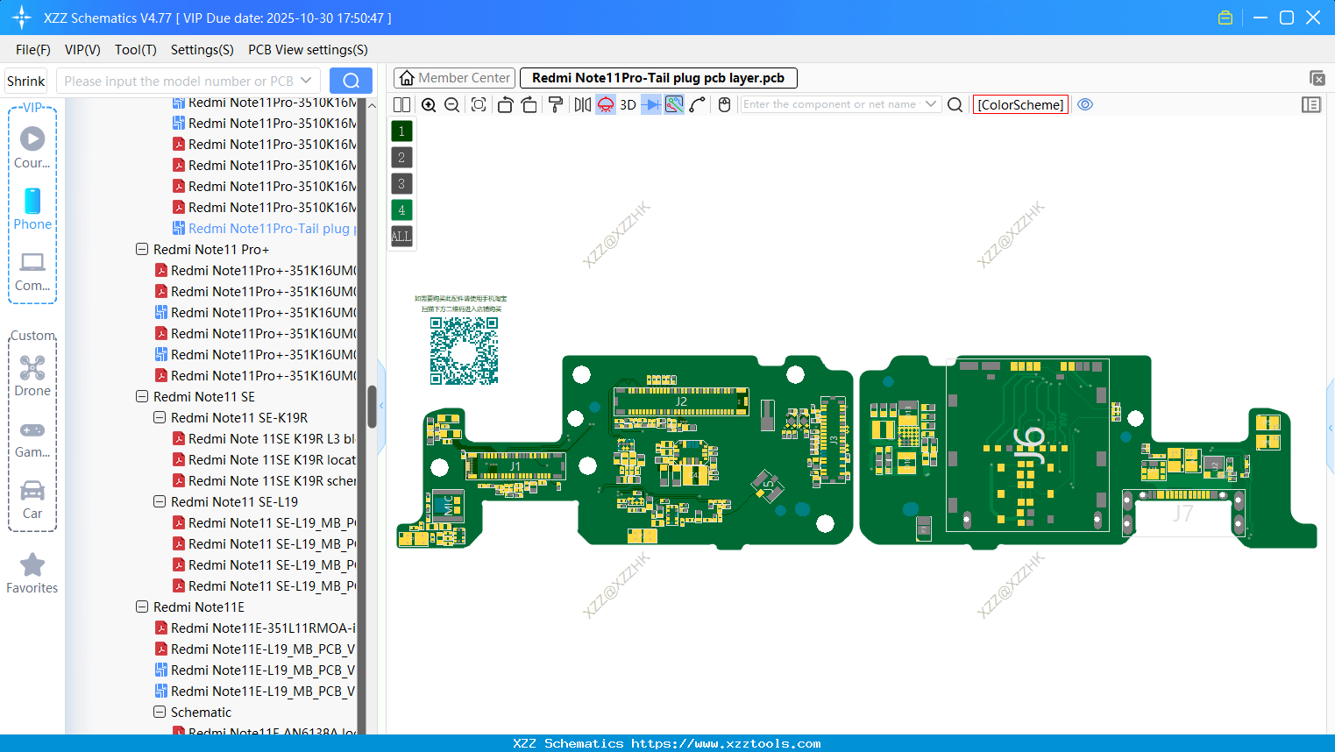The height and width of the screenshot is (752, 1335).
Task: Rotate the board clockwise
Action: 529,104
